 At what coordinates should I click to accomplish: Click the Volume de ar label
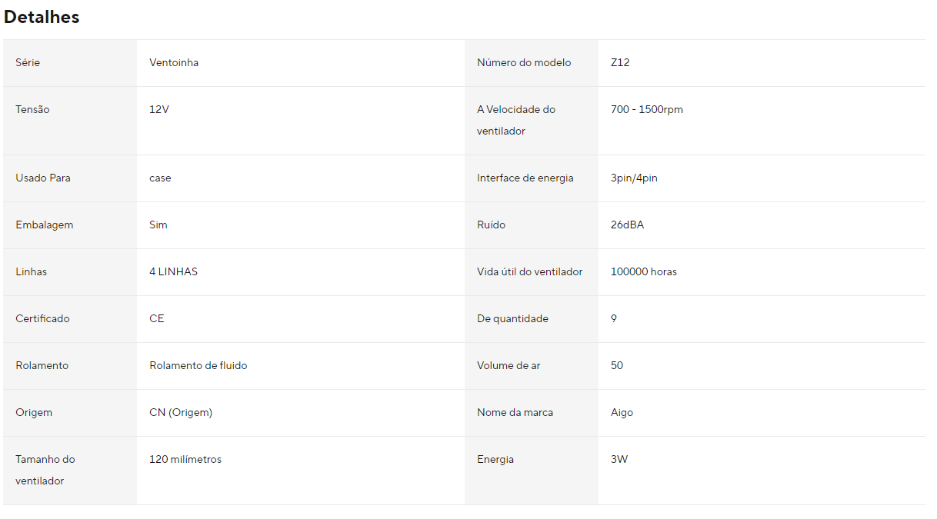pos(509,366)
